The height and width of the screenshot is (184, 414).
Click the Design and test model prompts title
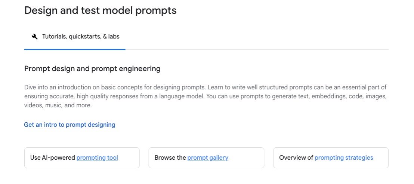point(100,10)
